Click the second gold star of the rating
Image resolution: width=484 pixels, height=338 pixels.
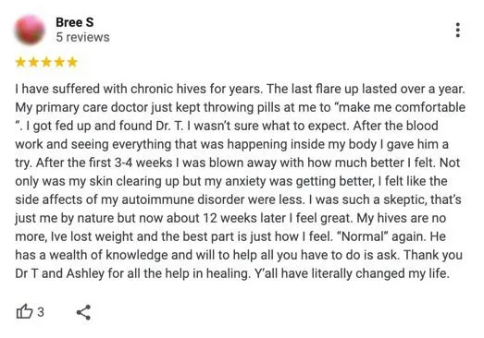pos(33,62)
